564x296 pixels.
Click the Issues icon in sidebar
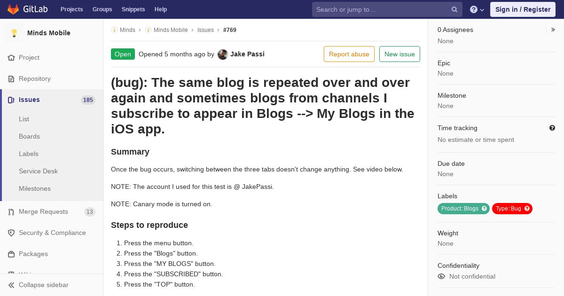[x=11, y=100]
